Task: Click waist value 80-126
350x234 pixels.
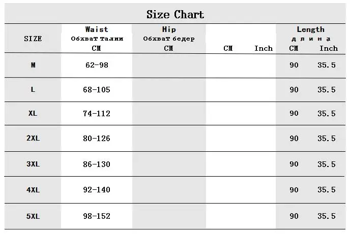Action: 97,139
